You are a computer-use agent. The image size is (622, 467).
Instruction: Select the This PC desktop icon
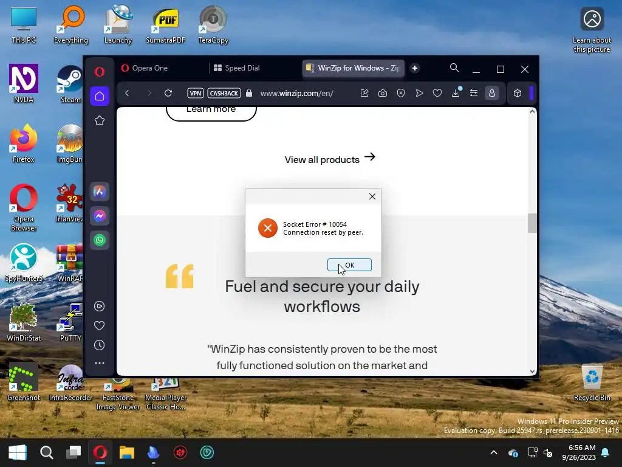(x=24, y=26)
